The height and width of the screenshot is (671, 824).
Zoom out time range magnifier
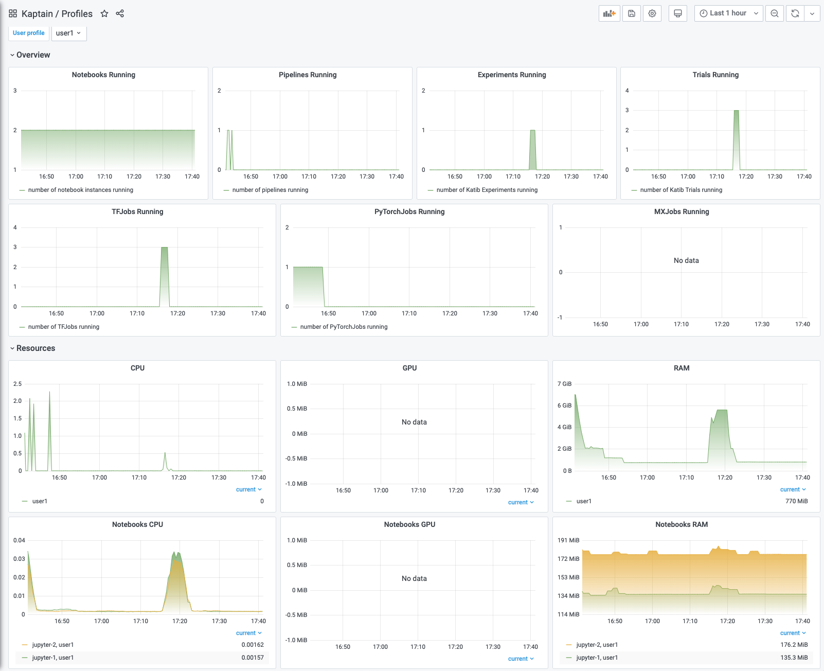coord(775,13)
